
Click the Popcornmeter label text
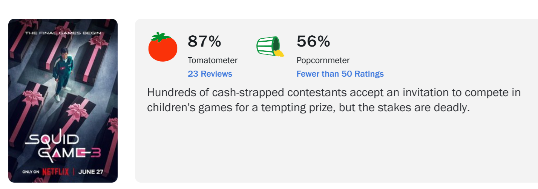pos(323,60)
